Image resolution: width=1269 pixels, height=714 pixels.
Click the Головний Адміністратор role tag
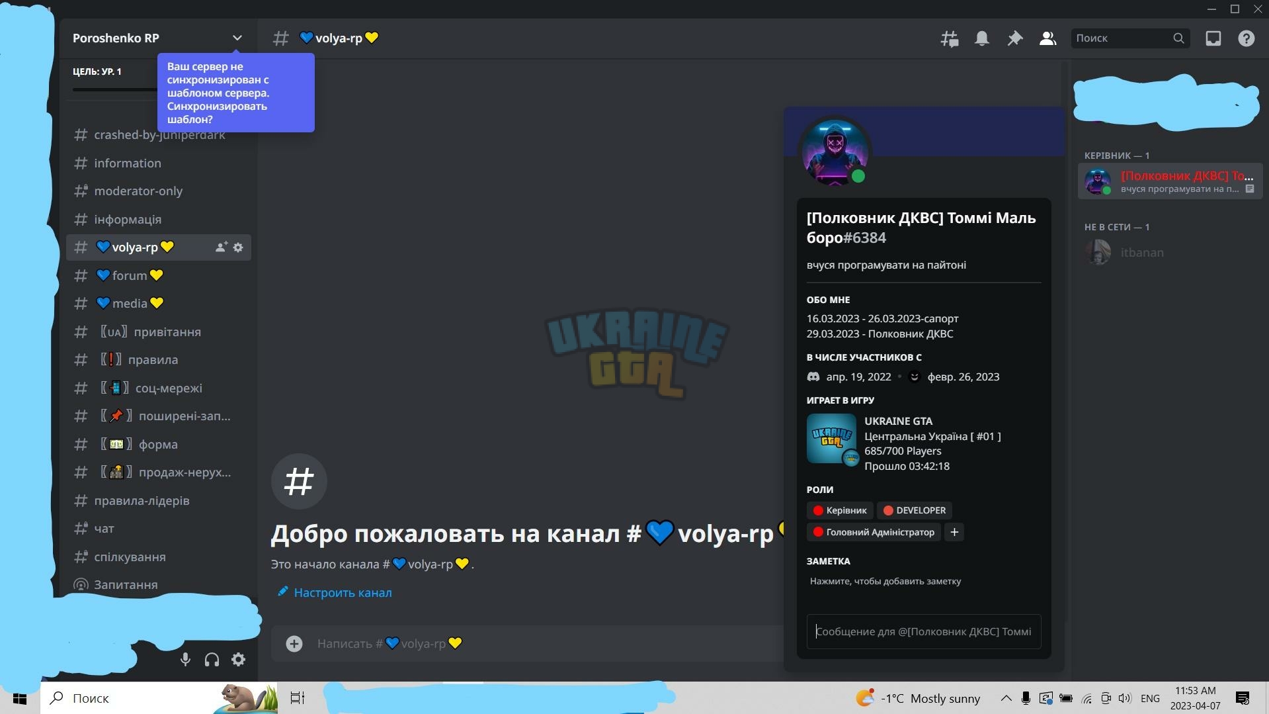[874, 532]
